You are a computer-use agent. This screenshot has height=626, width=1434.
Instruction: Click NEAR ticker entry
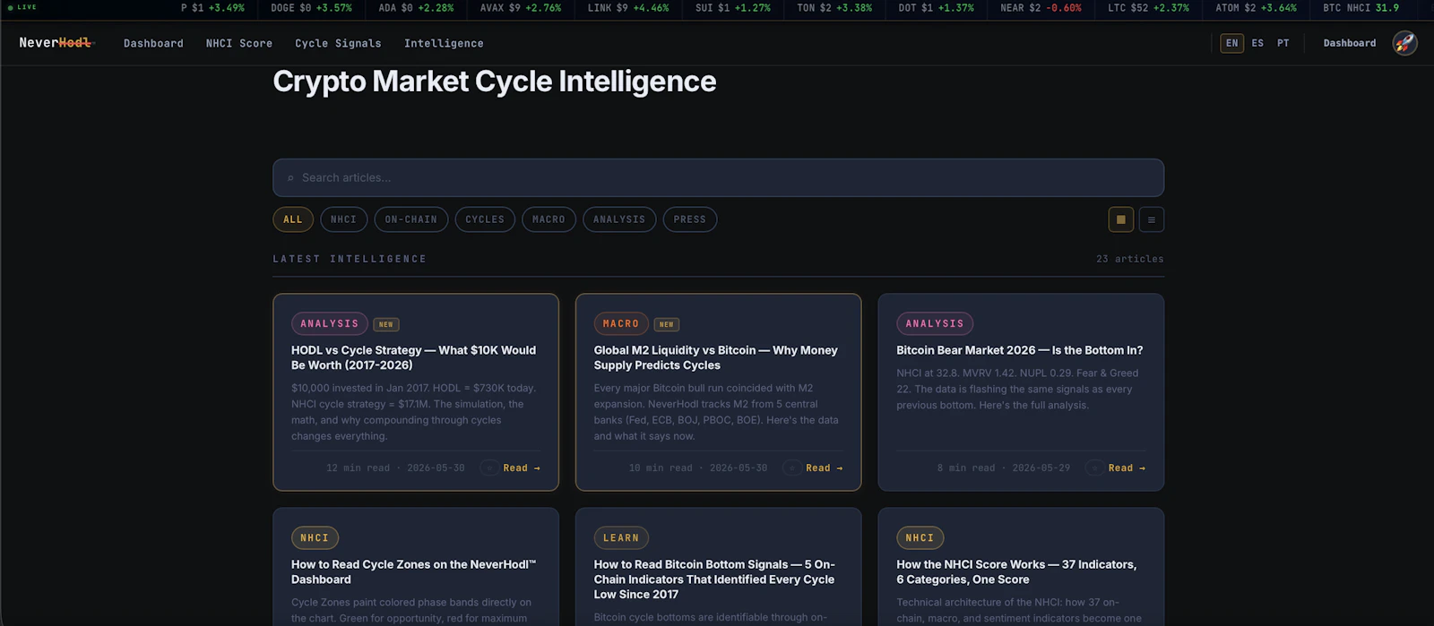point(1041,7)
